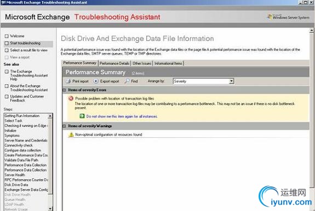
Task: Click Steps list scroll up arrow
Action: pyautogui.click(x=50, y=116)
